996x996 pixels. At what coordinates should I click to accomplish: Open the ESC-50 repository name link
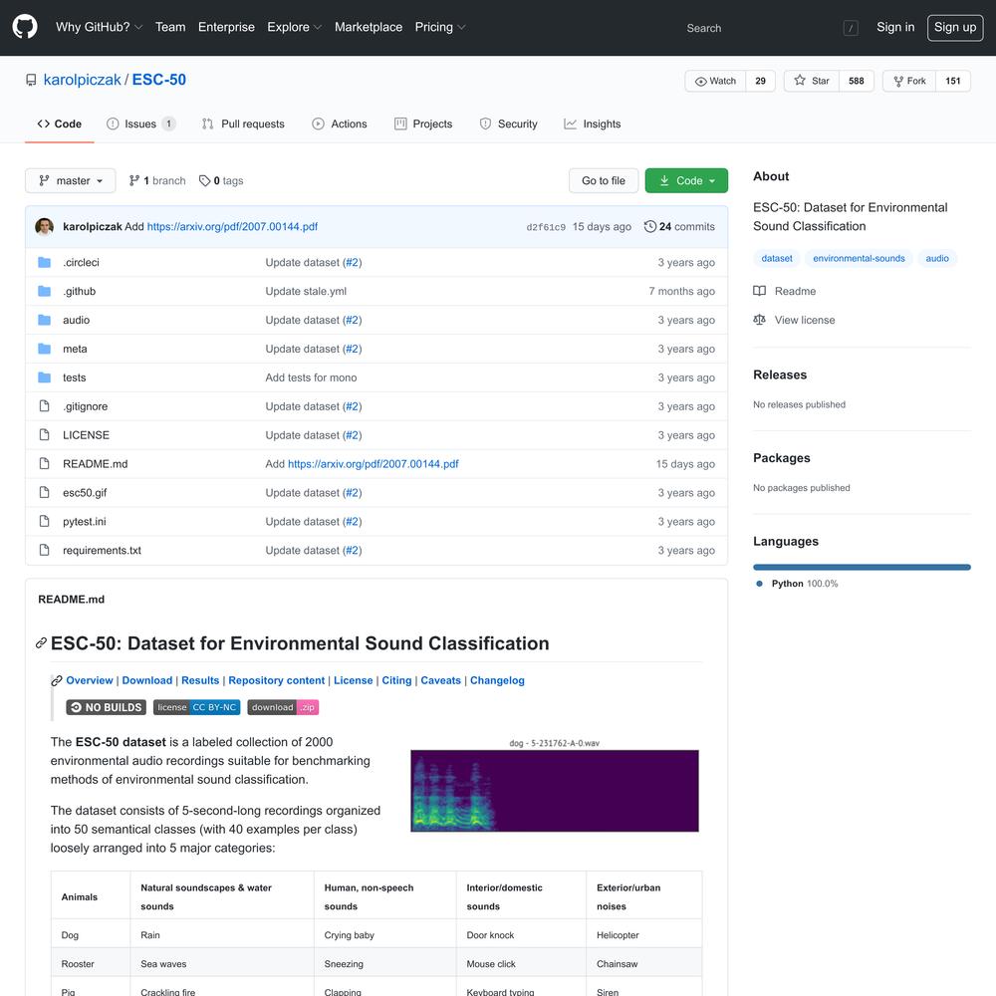click(158, 80)
